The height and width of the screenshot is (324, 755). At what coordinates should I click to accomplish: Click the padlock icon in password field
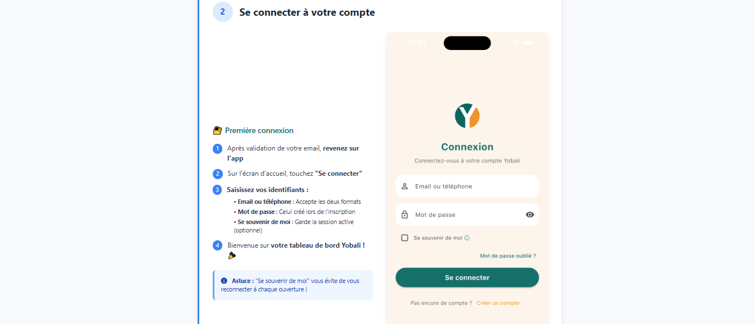[x=405, y=215]
